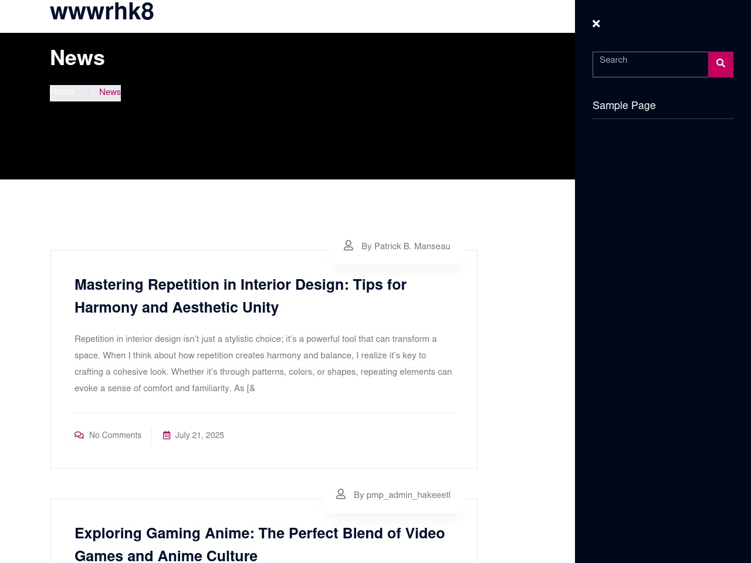Select the News breadcrumb item

coord(110,92)
